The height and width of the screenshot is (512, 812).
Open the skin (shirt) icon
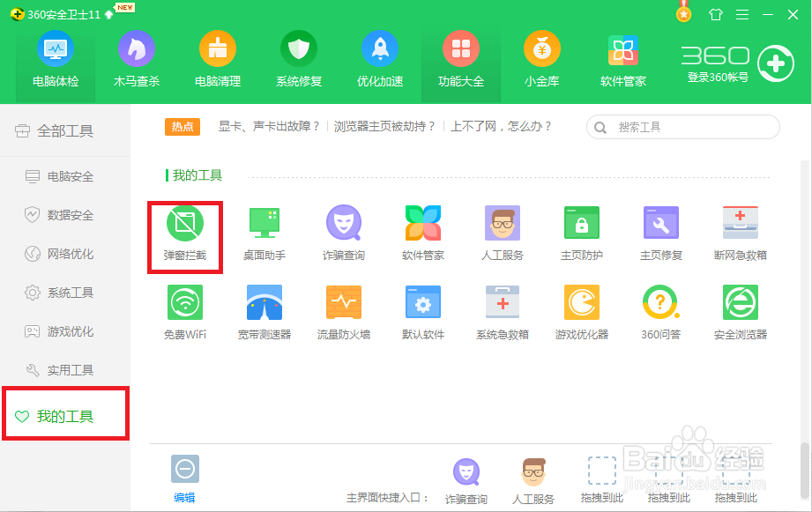point(716,14)
